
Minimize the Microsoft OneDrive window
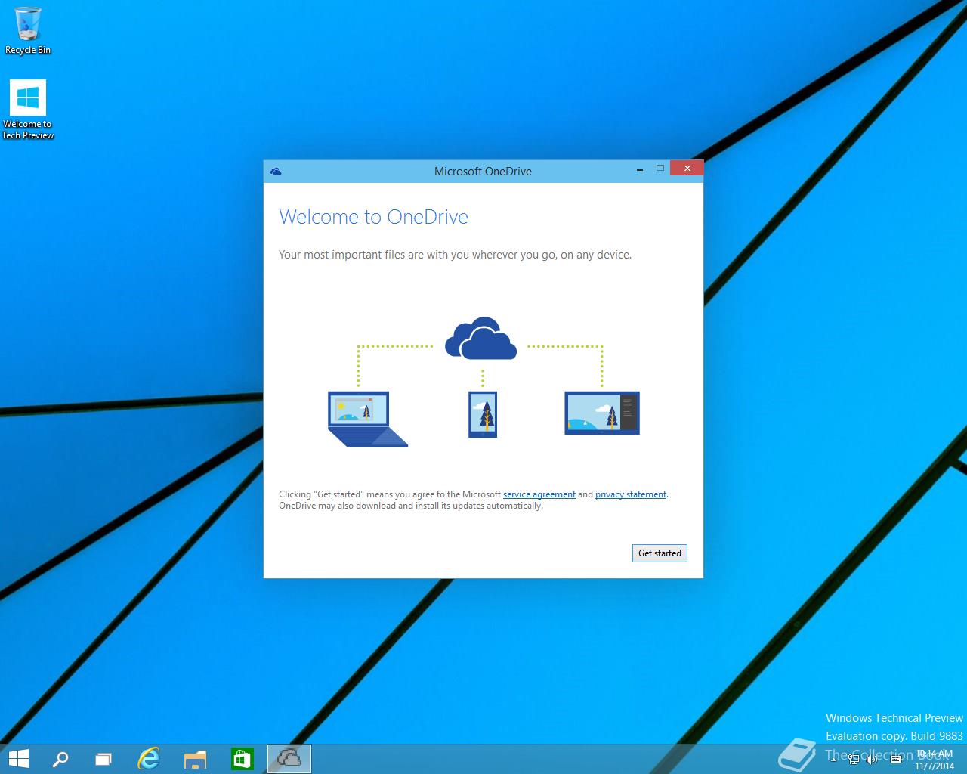pos(640,169)
